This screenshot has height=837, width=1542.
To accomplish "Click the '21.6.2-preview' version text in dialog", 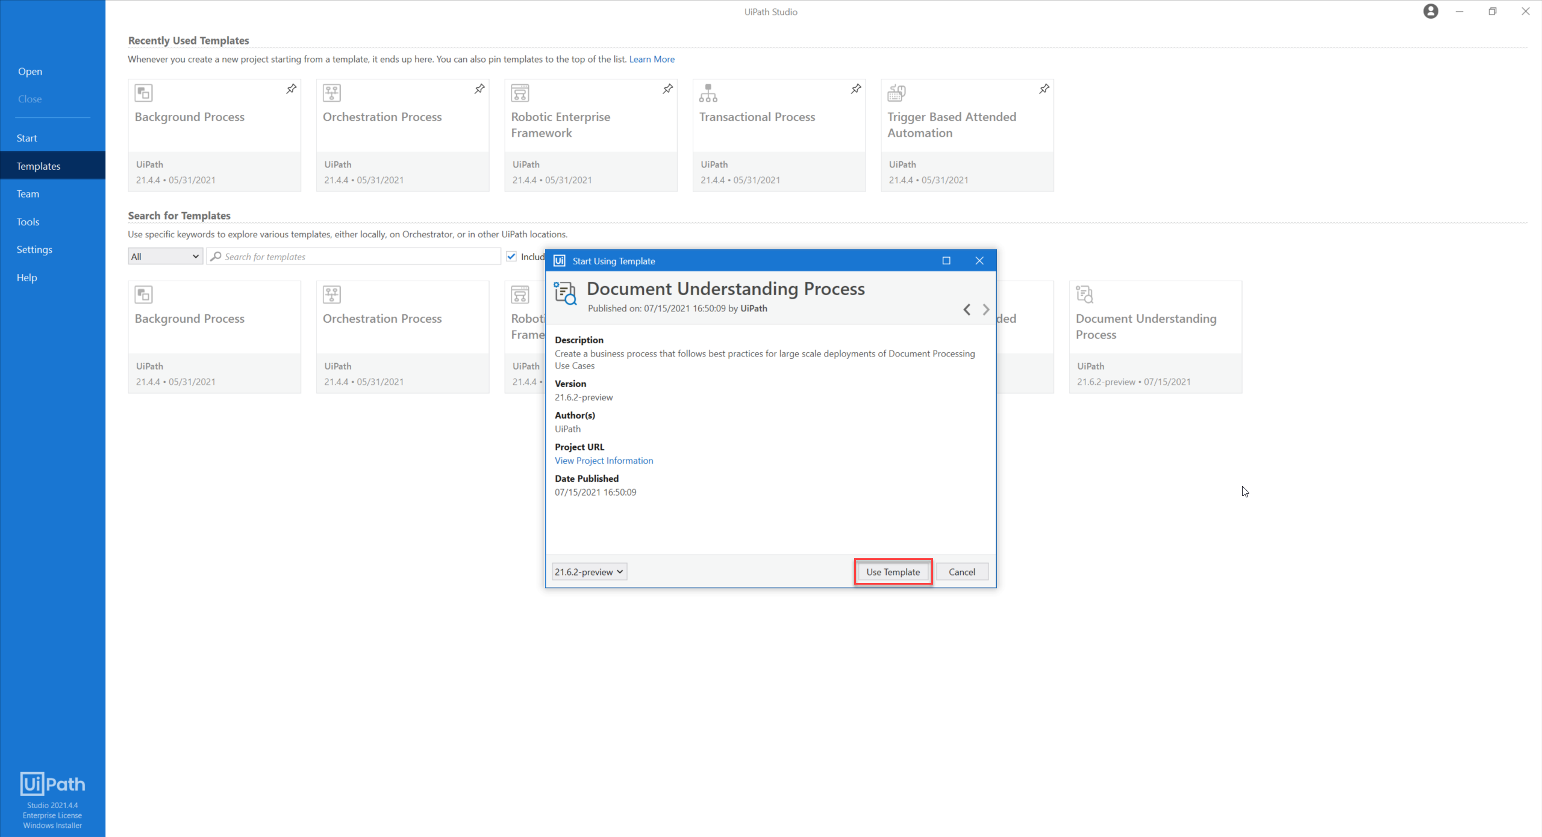I will (x=584, y=397).
